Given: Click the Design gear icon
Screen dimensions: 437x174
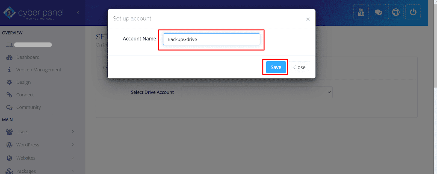Looking at the screenshot, I should 10,82.
